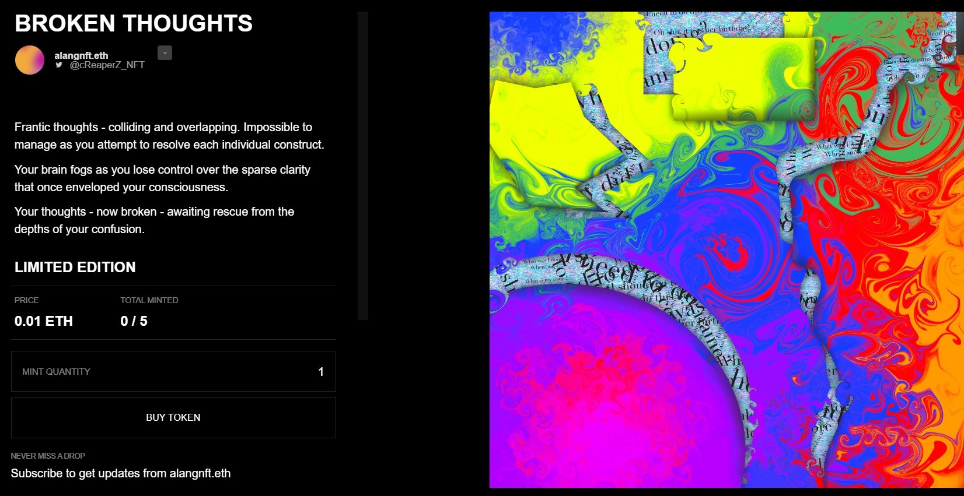Click the PRICE label
The image size is (964, 496).
[27, 300]
